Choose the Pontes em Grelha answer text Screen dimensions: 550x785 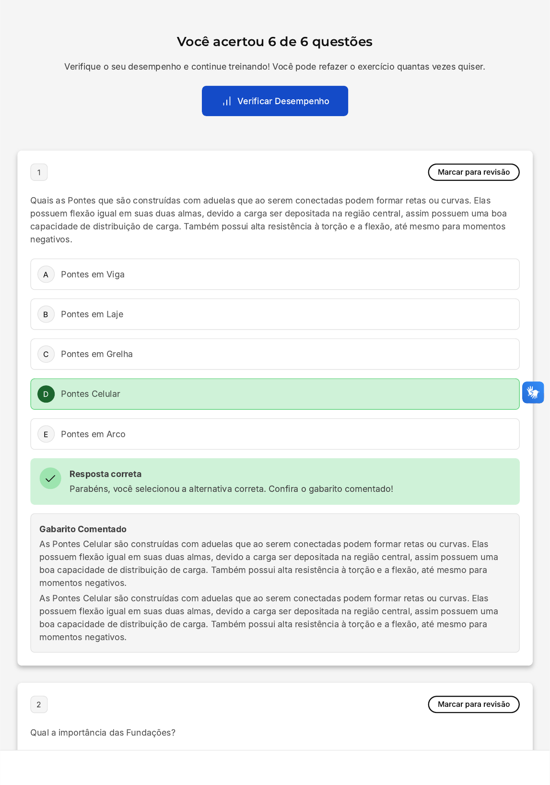[97, 354]
